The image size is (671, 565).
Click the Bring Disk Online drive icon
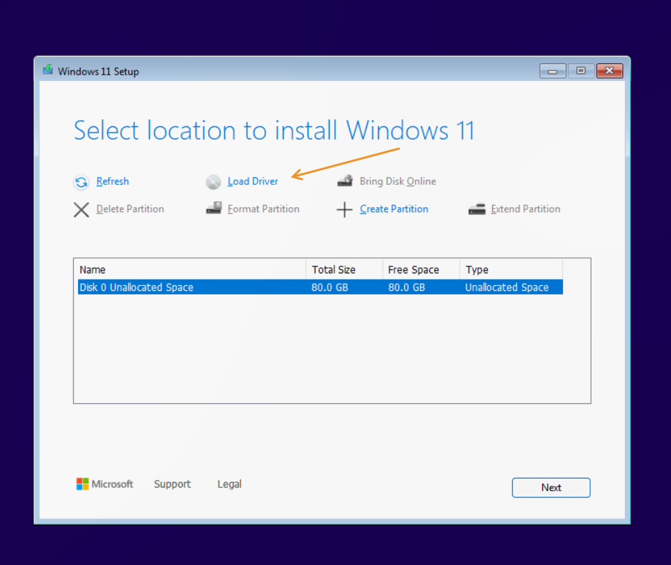point(345,180)
